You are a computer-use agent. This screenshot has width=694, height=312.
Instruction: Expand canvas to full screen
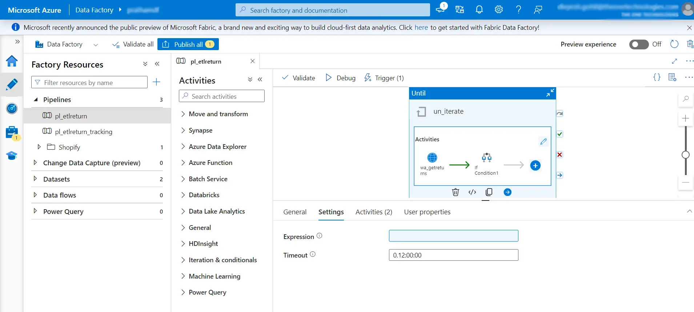[674, 61]
